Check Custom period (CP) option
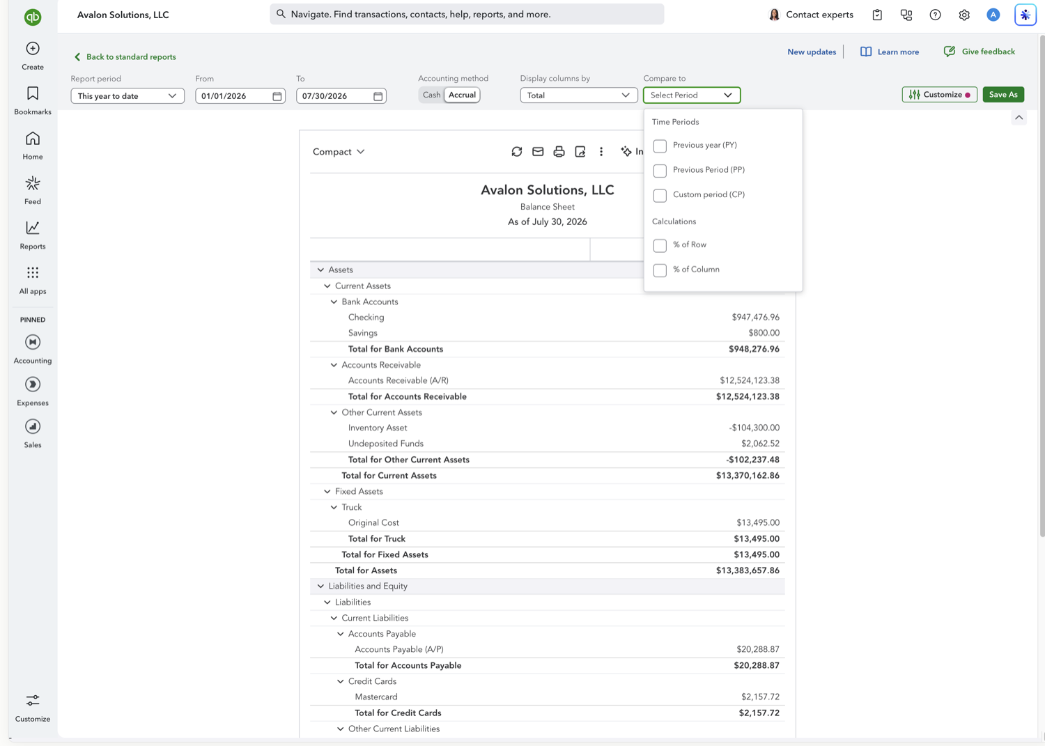The width and height of the screenshot is (1045, 746). (x=660, y=195)
